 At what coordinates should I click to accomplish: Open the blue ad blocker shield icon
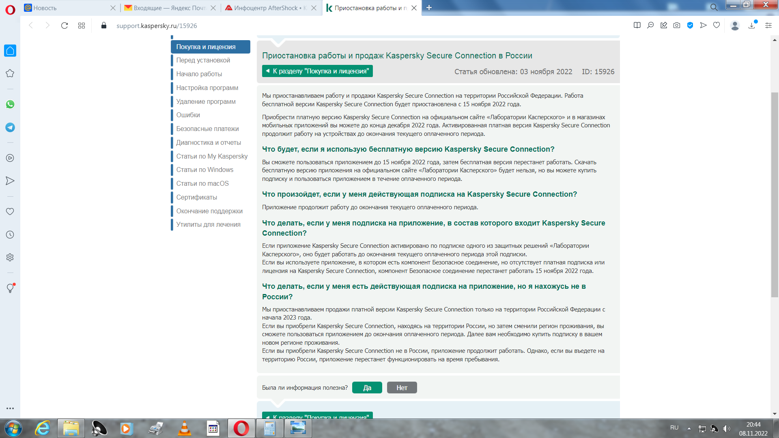690,25
